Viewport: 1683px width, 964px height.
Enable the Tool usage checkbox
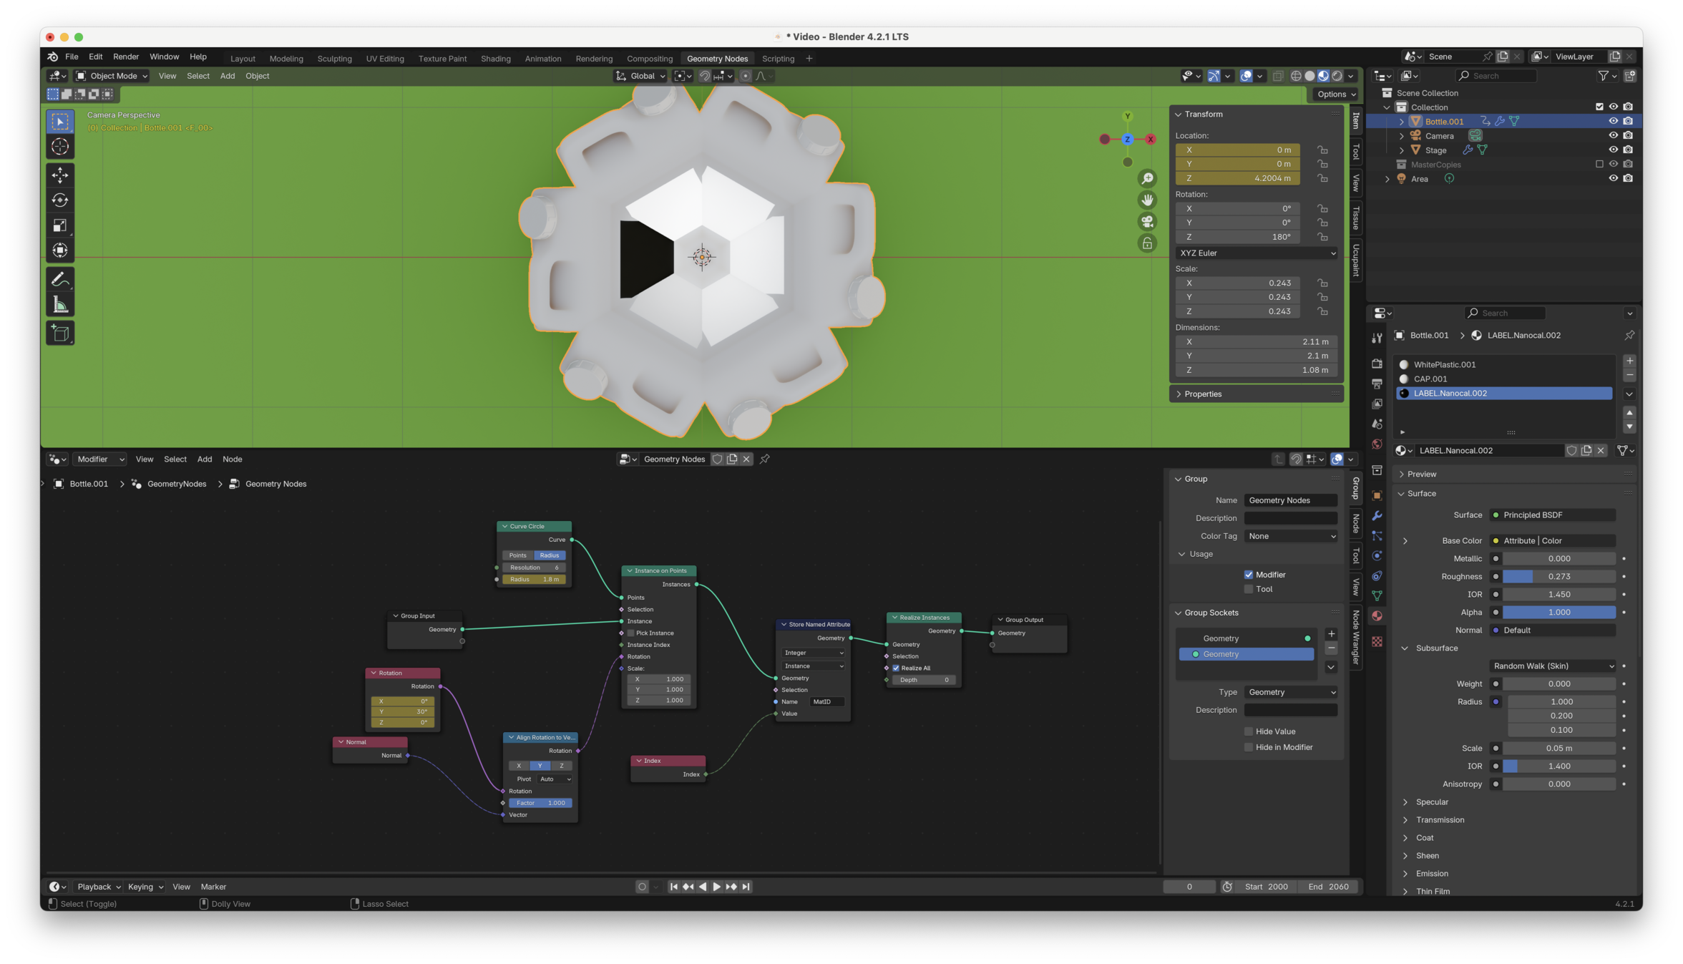click(x=1249, y=589)
